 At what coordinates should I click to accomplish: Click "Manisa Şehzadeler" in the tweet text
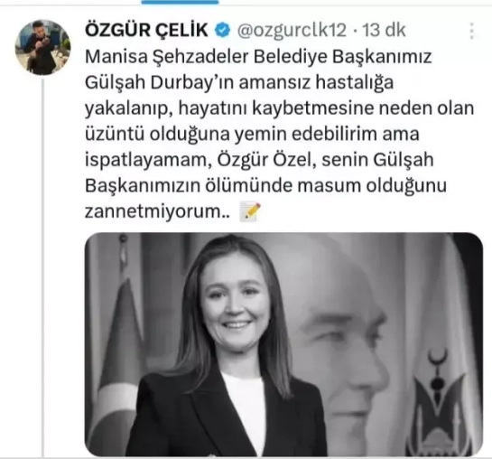167,57
